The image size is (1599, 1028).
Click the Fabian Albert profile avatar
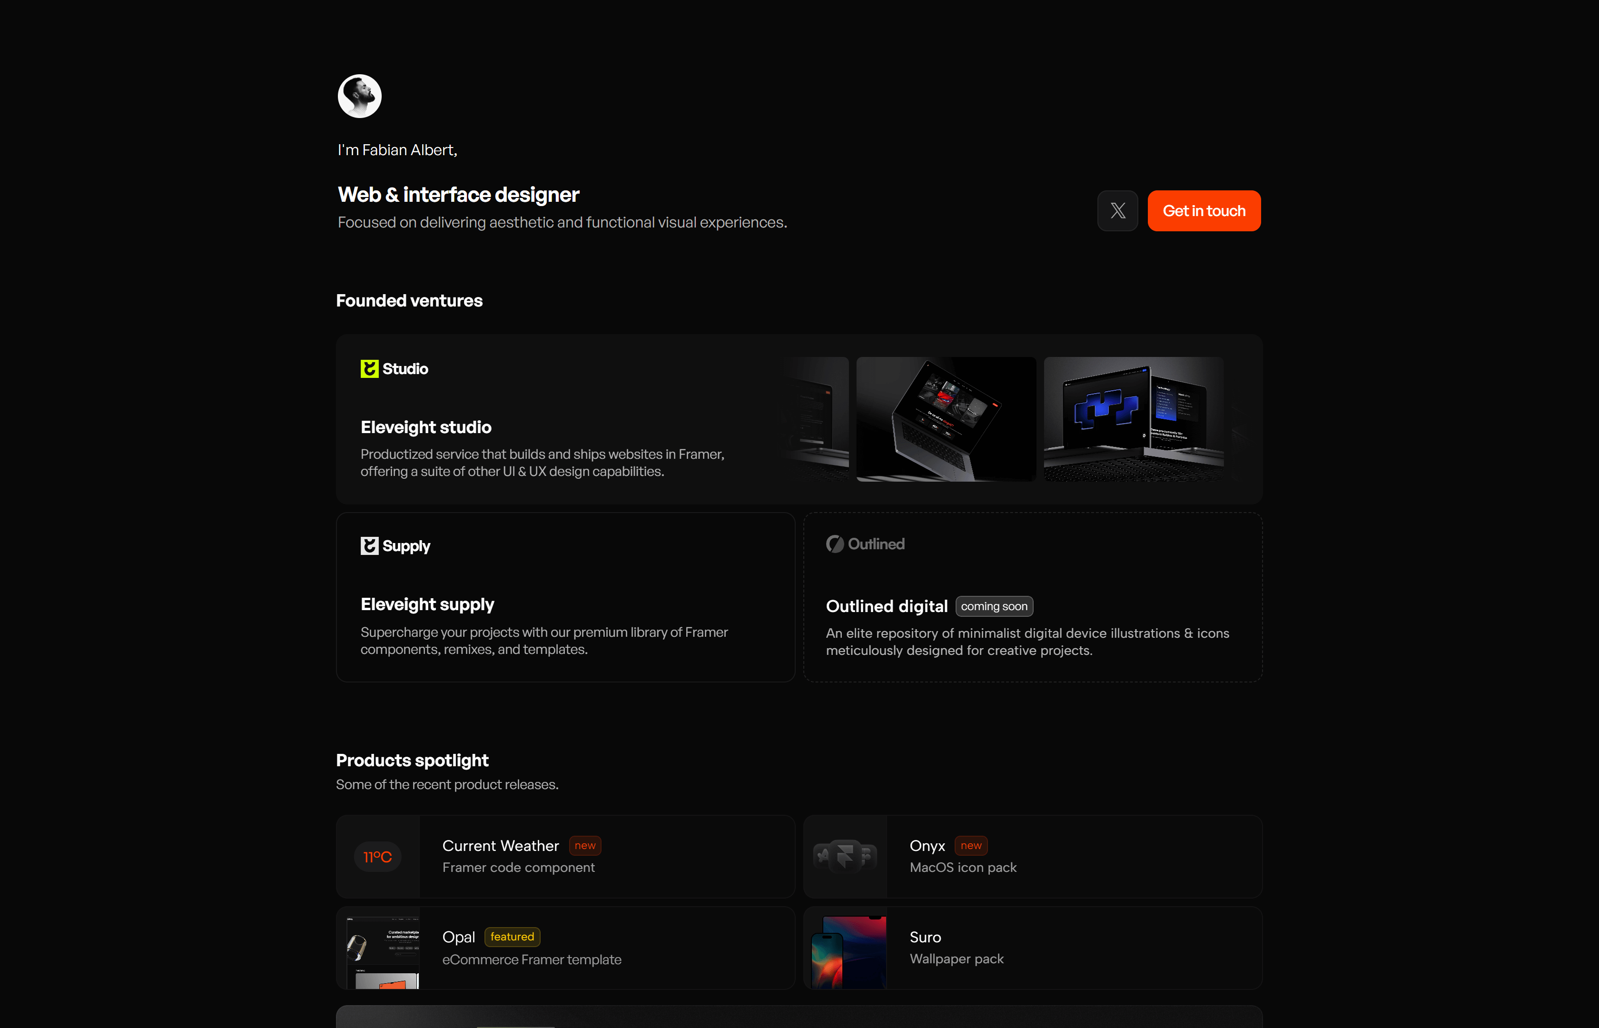point(360,96)
